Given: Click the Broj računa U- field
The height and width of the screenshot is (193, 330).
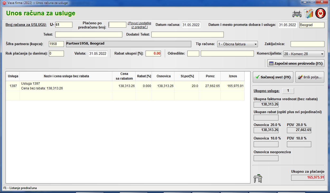Looking at the screenshot, I should tap(64, 25).
